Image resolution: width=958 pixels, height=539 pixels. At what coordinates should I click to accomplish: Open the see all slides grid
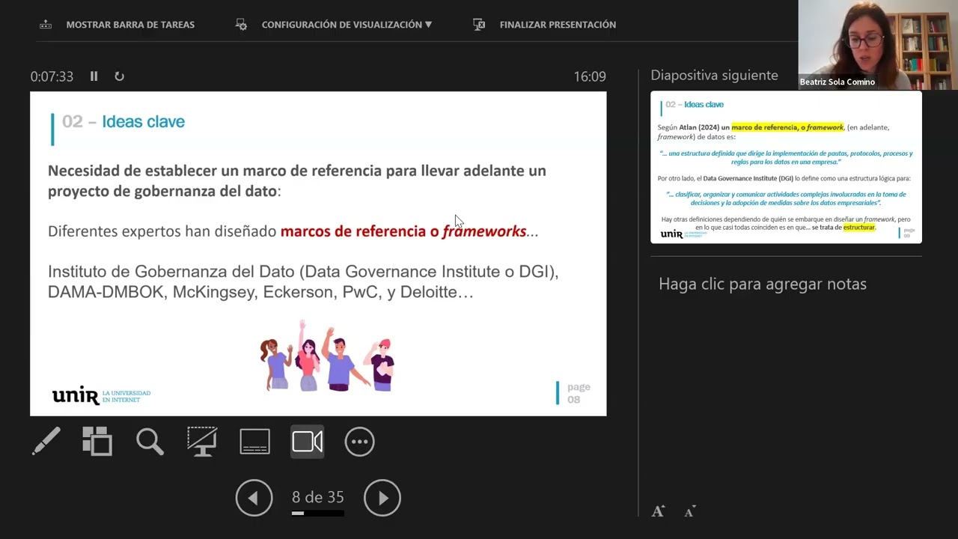pos(97,441)
